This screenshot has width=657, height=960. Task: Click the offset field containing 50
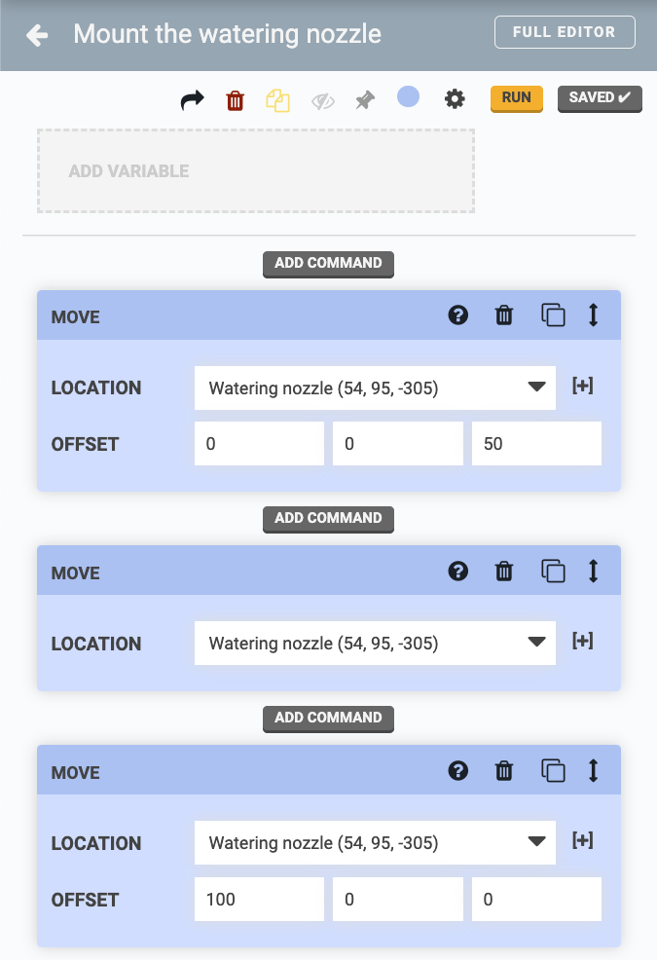pyautogui.click(x=536, y=444)
